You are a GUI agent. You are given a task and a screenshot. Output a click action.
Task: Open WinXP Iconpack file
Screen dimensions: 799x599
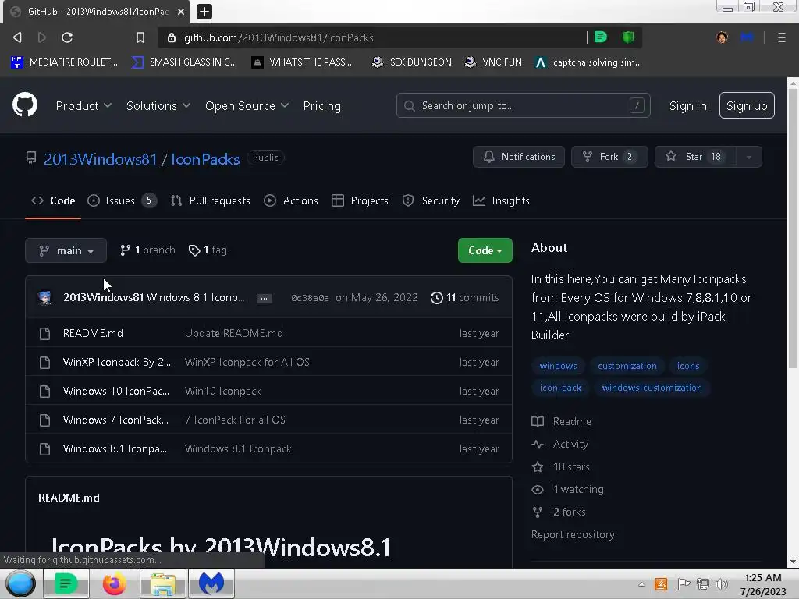point(117,362)
